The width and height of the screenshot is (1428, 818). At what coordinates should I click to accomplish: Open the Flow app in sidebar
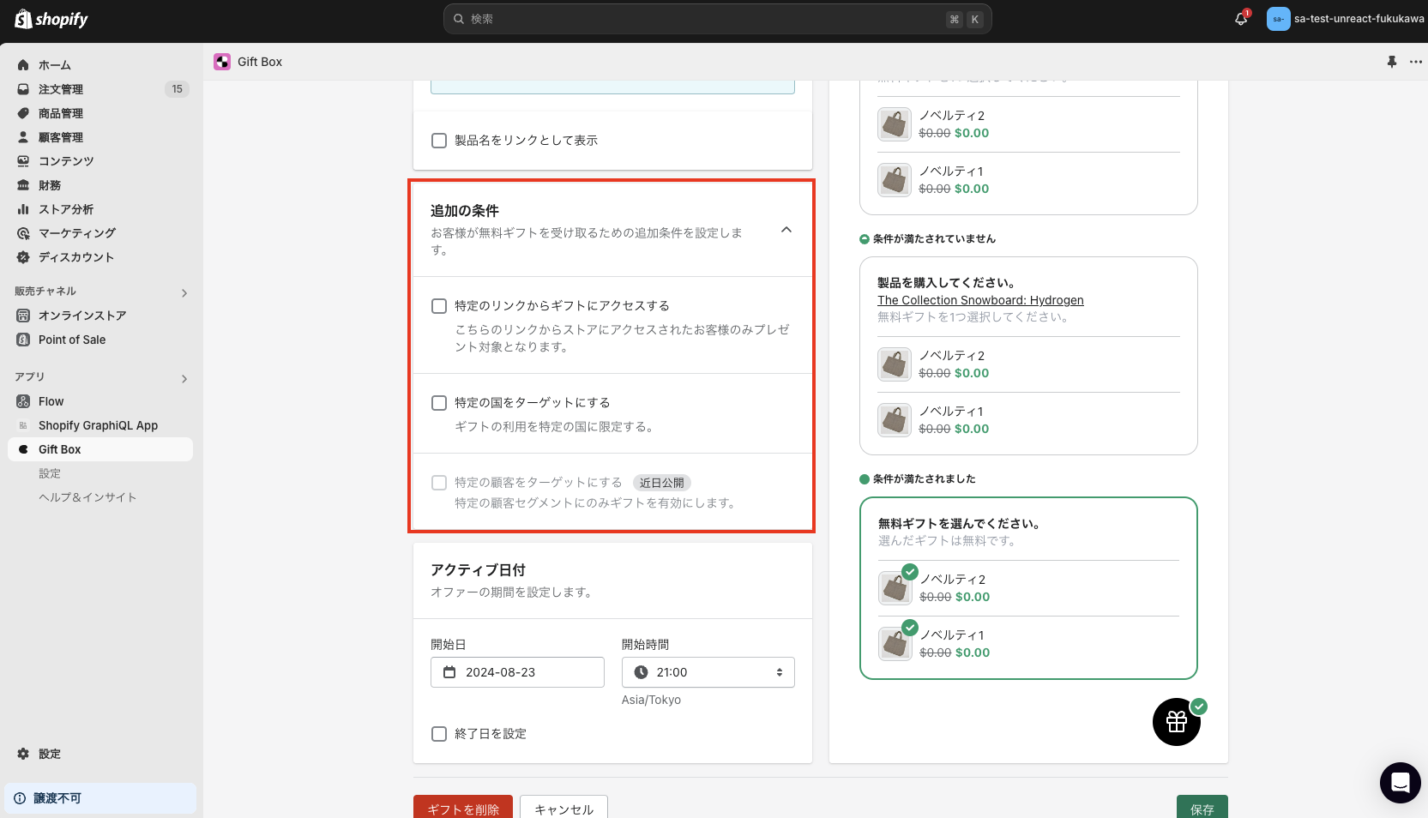23,401
